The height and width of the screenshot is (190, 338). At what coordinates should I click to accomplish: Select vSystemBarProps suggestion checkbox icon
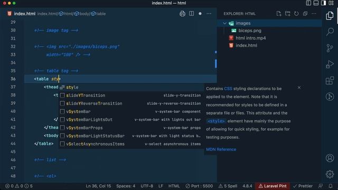pos(62,128)
